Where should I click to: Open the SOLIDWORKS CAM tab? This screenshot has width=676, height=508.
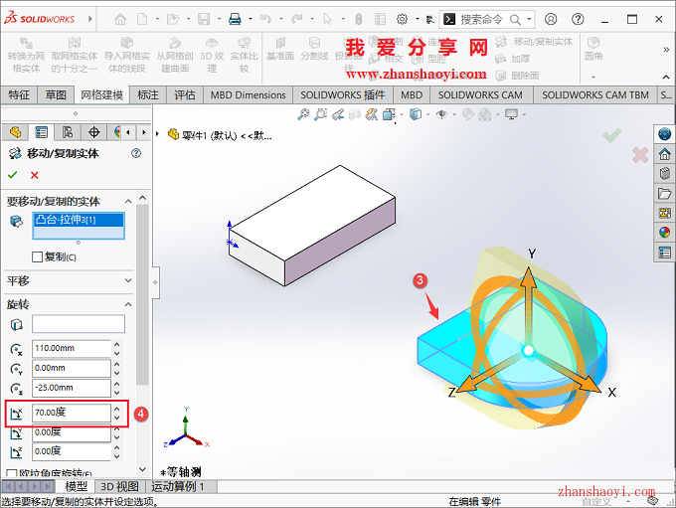[480, 94]
